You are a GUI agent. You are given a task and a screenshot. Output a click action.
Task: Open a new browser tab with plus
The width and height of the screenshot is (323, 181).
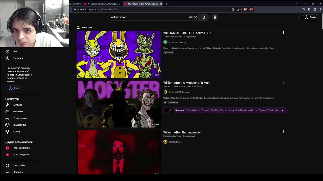pos(167,4)
